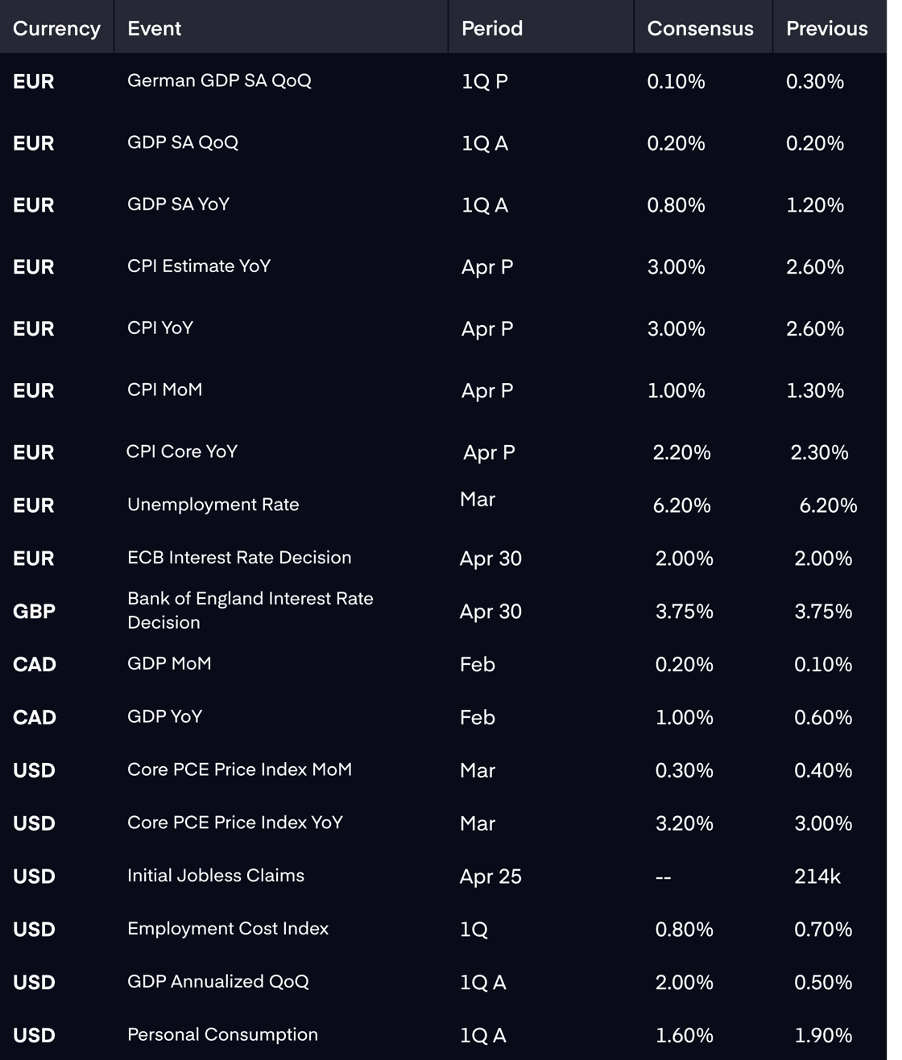Select the Personal Consumption event
This screenshot has height=1060, width=902.
222,1034
